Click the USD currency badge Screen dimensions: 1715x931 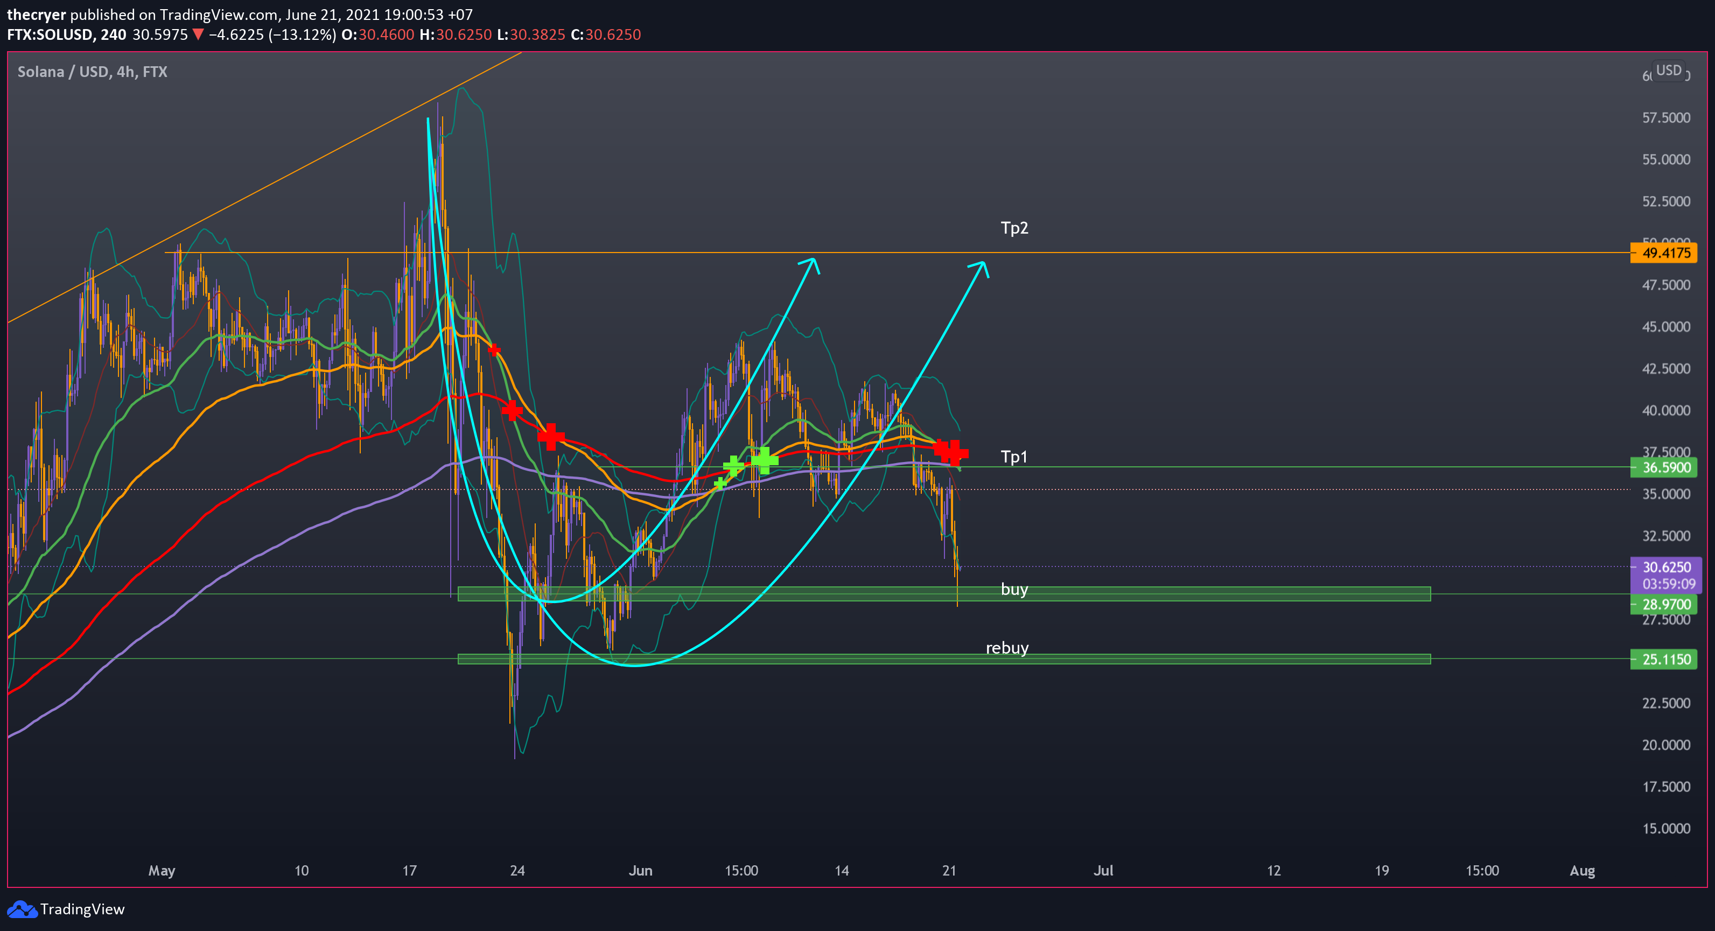1668,71
